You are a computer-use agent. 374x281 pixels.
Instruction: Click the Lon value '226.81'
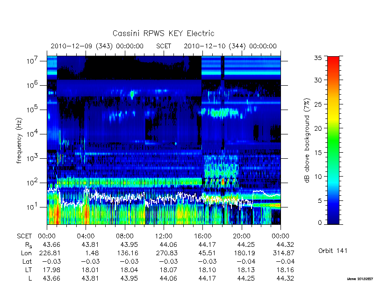[x=49, y=253]
